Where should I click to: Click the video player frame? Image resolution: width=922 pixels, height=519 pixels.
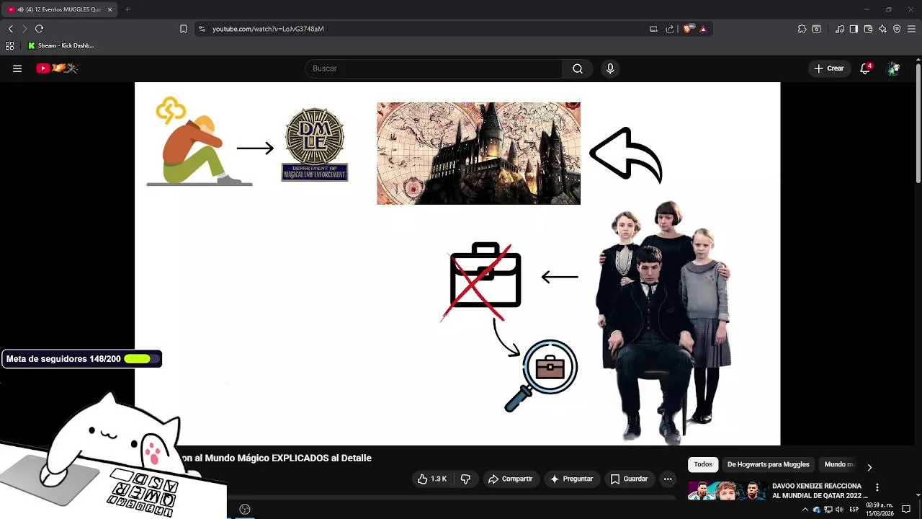(457, 264)
